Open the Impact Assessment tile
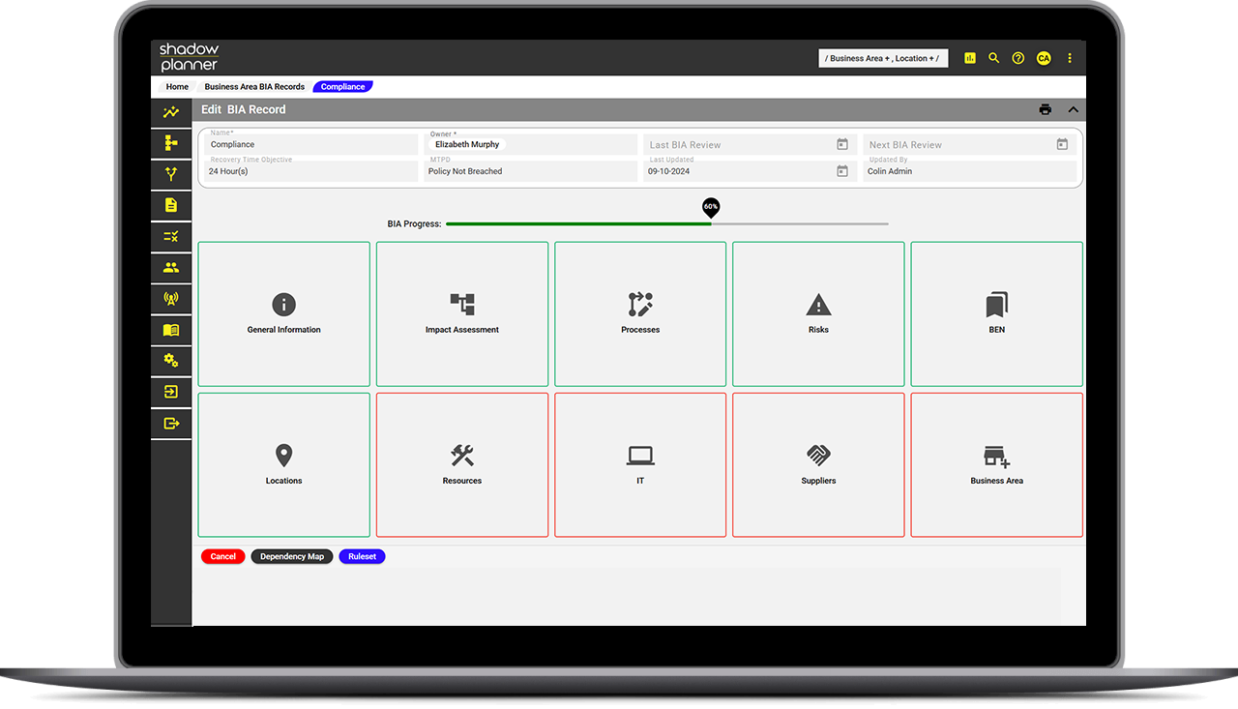Image resolution: width=1238 pixels, height=709 pixels. [x=462, y=314]
